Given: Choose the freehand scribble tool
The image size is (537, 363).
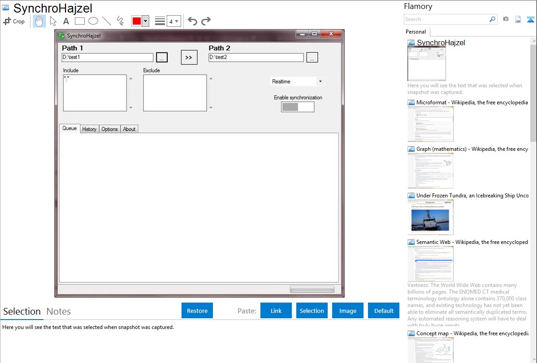Looking at the screenshot, I should point(120,21).
